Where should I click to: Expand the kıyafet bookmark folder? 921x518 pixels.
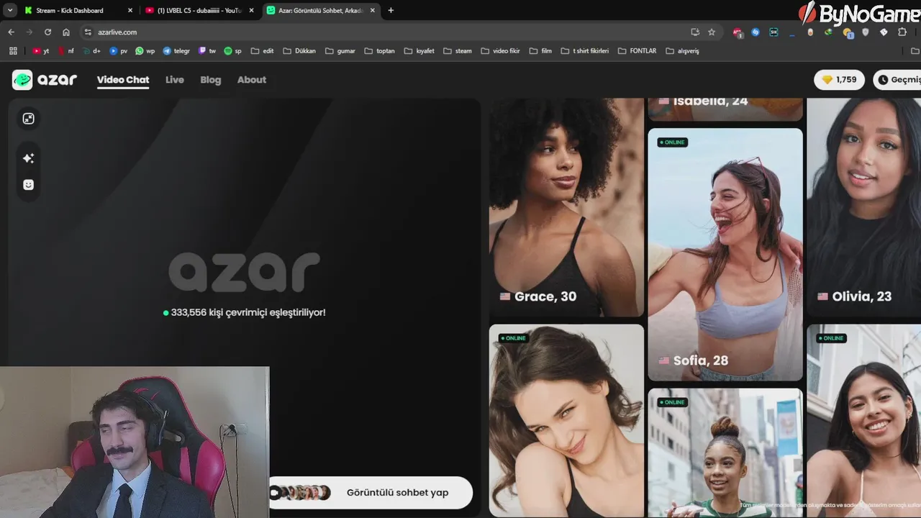tap(419, 51)
